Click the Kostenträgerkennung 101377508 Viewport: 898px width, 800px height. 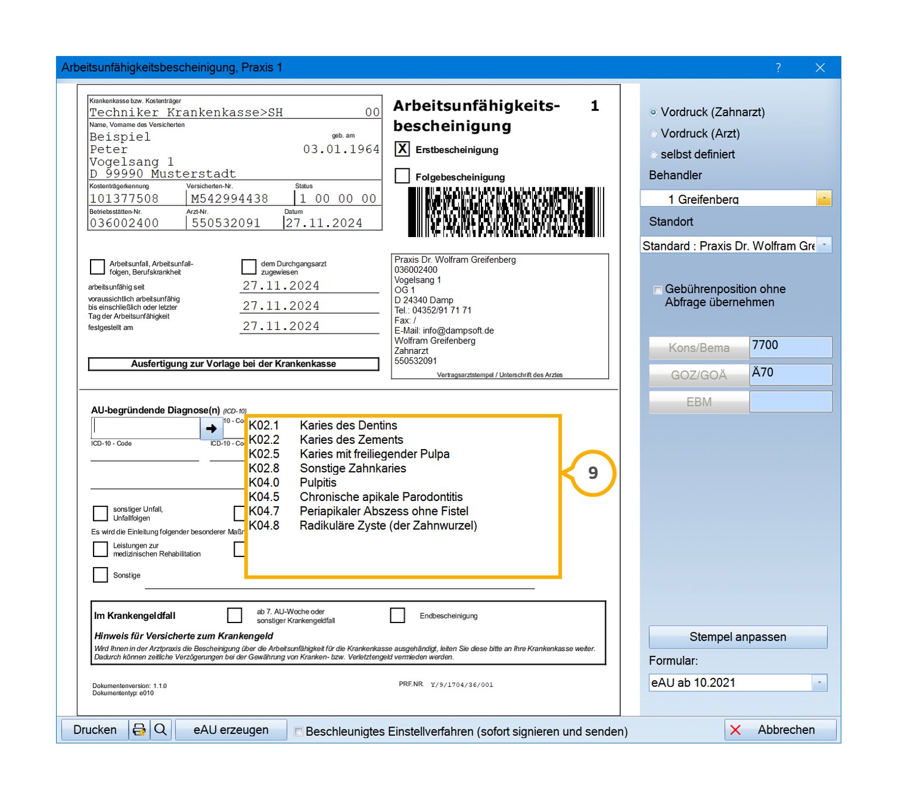[124, 199]
